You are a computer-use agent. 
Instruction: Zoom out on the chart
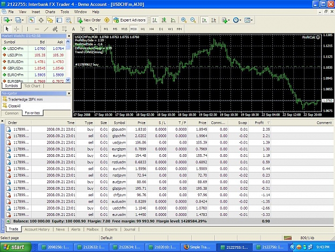point(193,20)
